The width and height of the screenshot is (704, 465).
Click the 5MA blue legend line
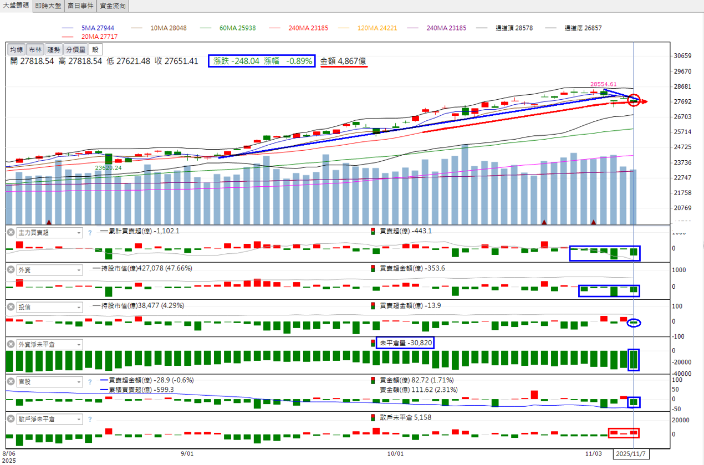click(68, 28)
